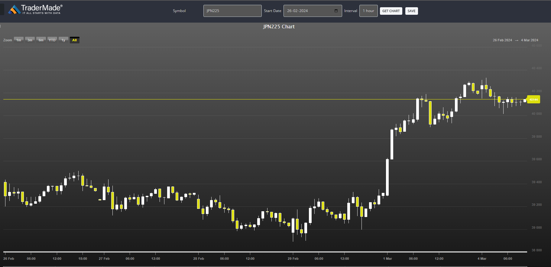Click the 40 200 price axis label

pos(536,91)
